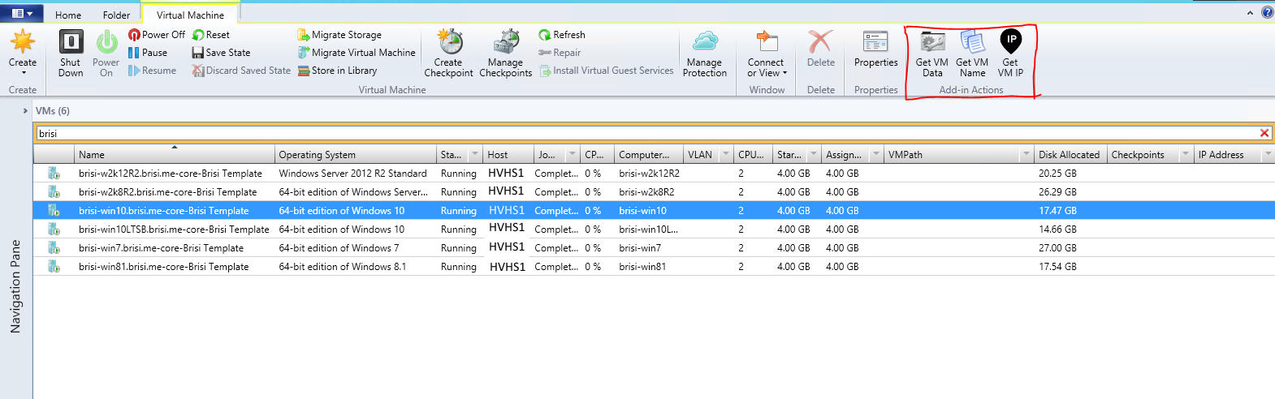1275x399 pixels.
Task: Click the Resume command
Action: 152,71
